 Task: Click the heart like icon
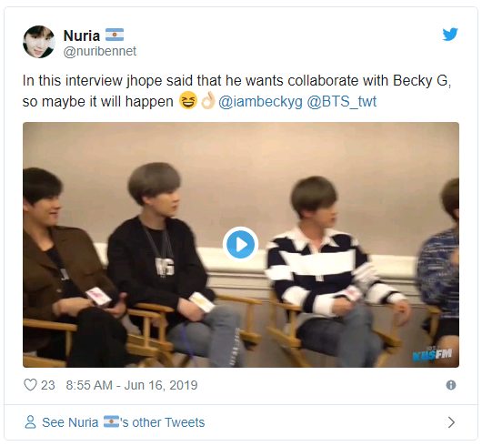[x=30, y=385]
